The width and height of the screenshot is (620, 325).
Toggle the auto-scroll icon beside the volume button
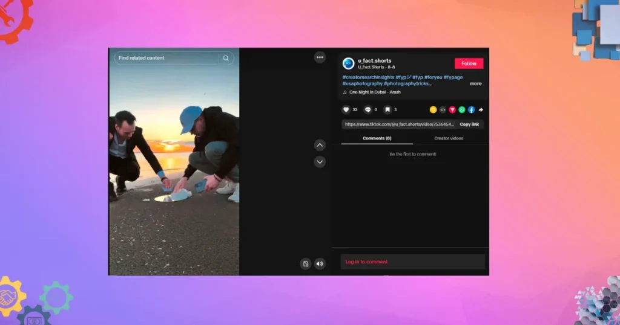(x=306, y=263)
